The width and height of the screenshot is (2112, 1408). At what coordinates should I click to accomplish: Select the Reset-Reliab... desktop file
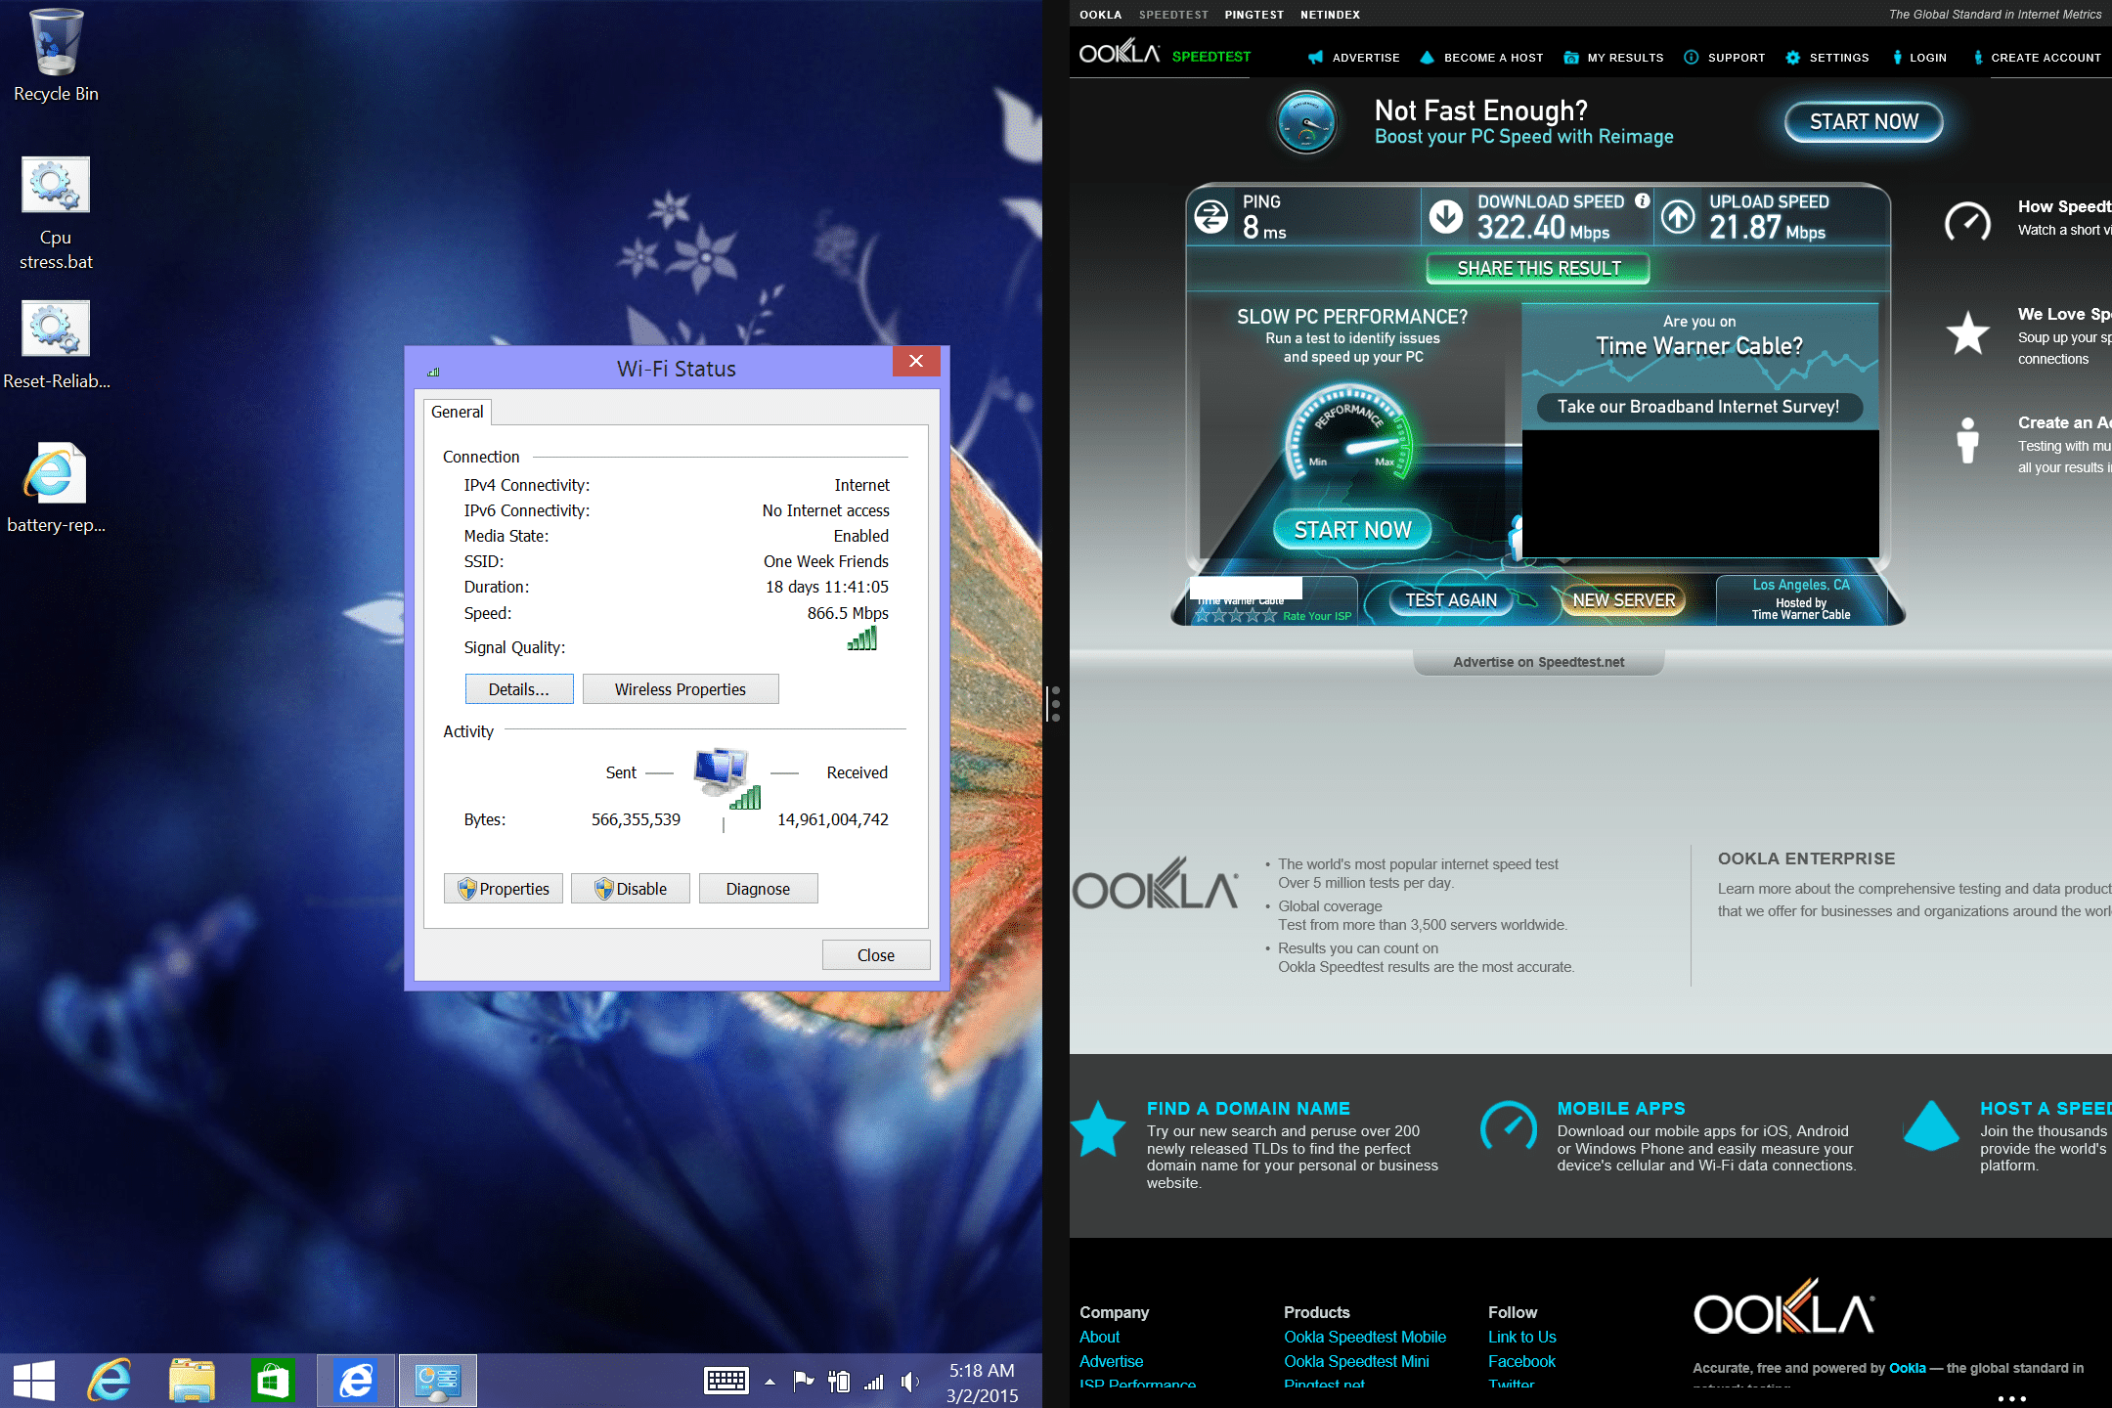click(x=56, y=345)
